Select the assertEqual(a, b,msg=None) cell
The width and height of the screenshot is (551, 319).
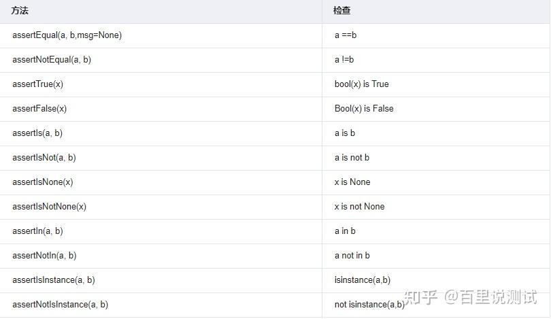pos(67,35)
